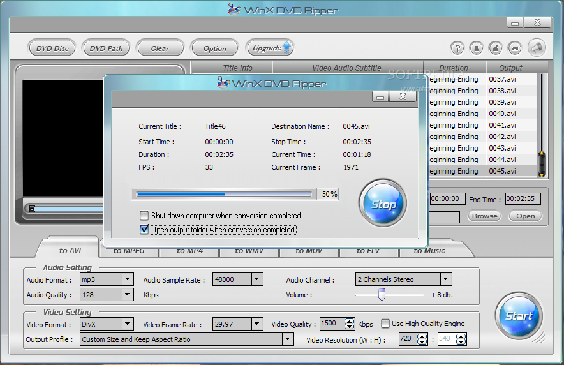Image resolution: width=564 pixels, height=365 pixels.
Task: Click the End Time 00:02:35 field
Action: 523,199
